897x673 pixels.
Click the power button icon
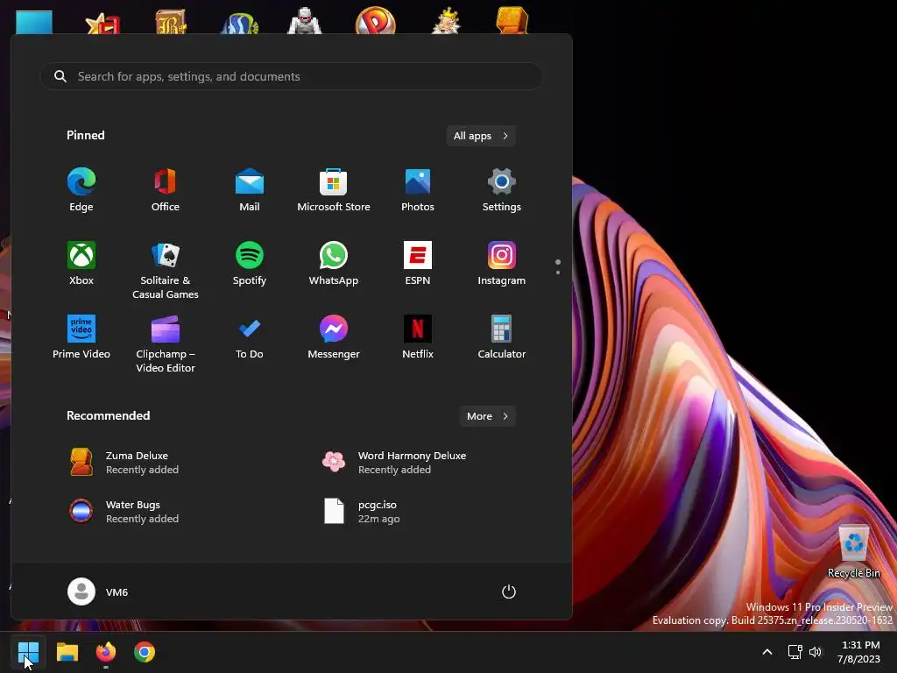(x=509, y=592)
